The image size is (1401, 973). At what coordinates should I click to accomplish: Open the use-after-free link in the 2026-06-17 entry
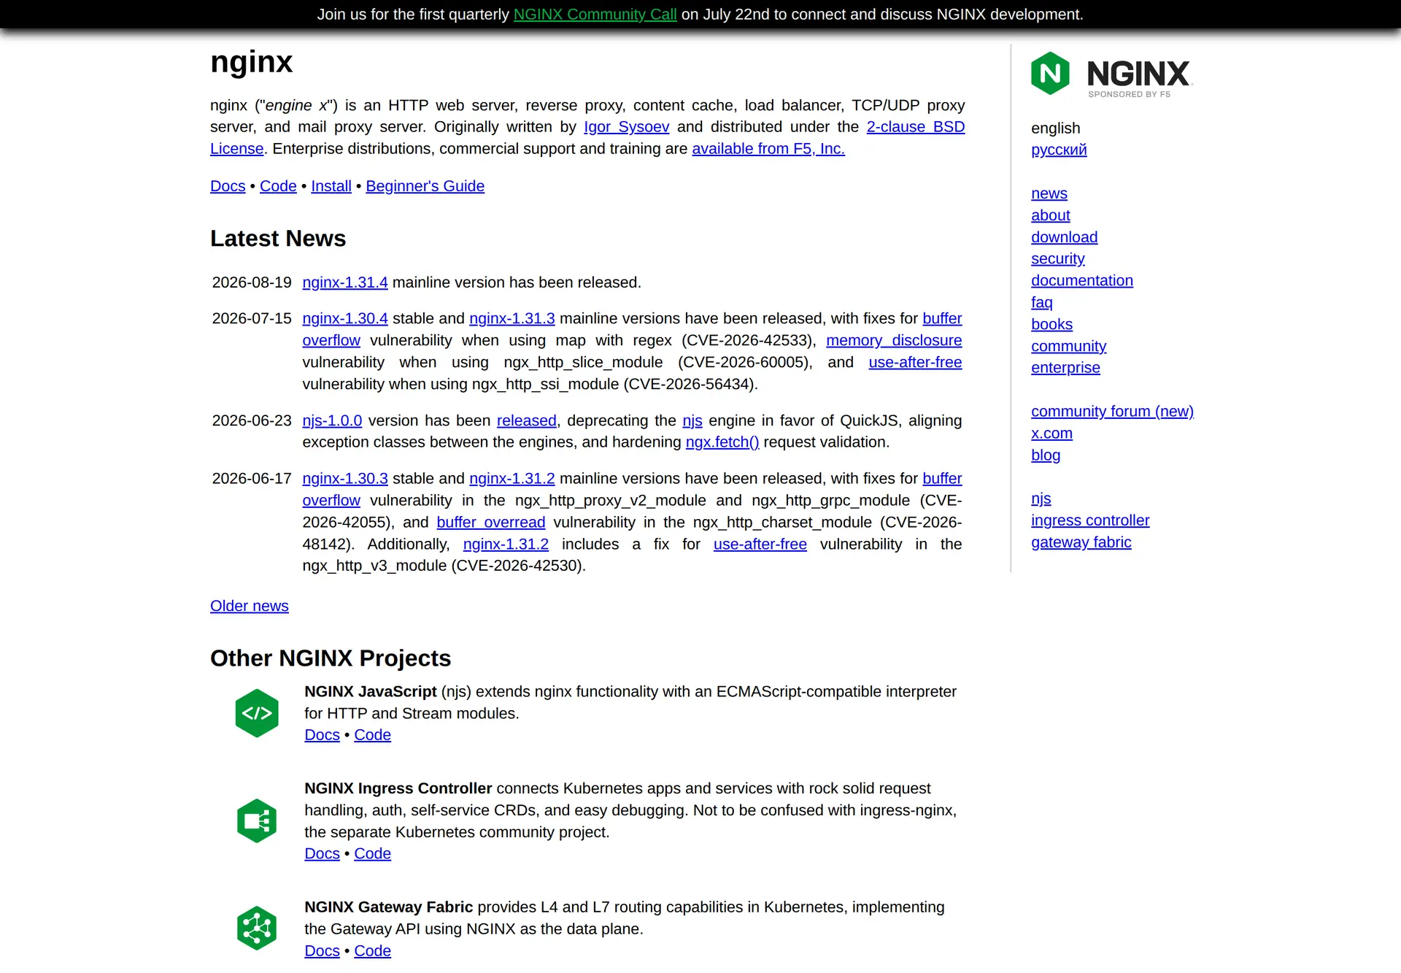760,544
